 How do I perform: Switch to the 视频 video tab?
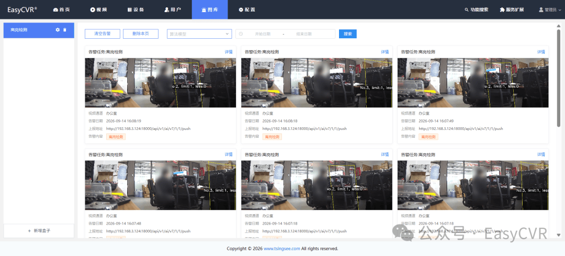click(98, 10)
